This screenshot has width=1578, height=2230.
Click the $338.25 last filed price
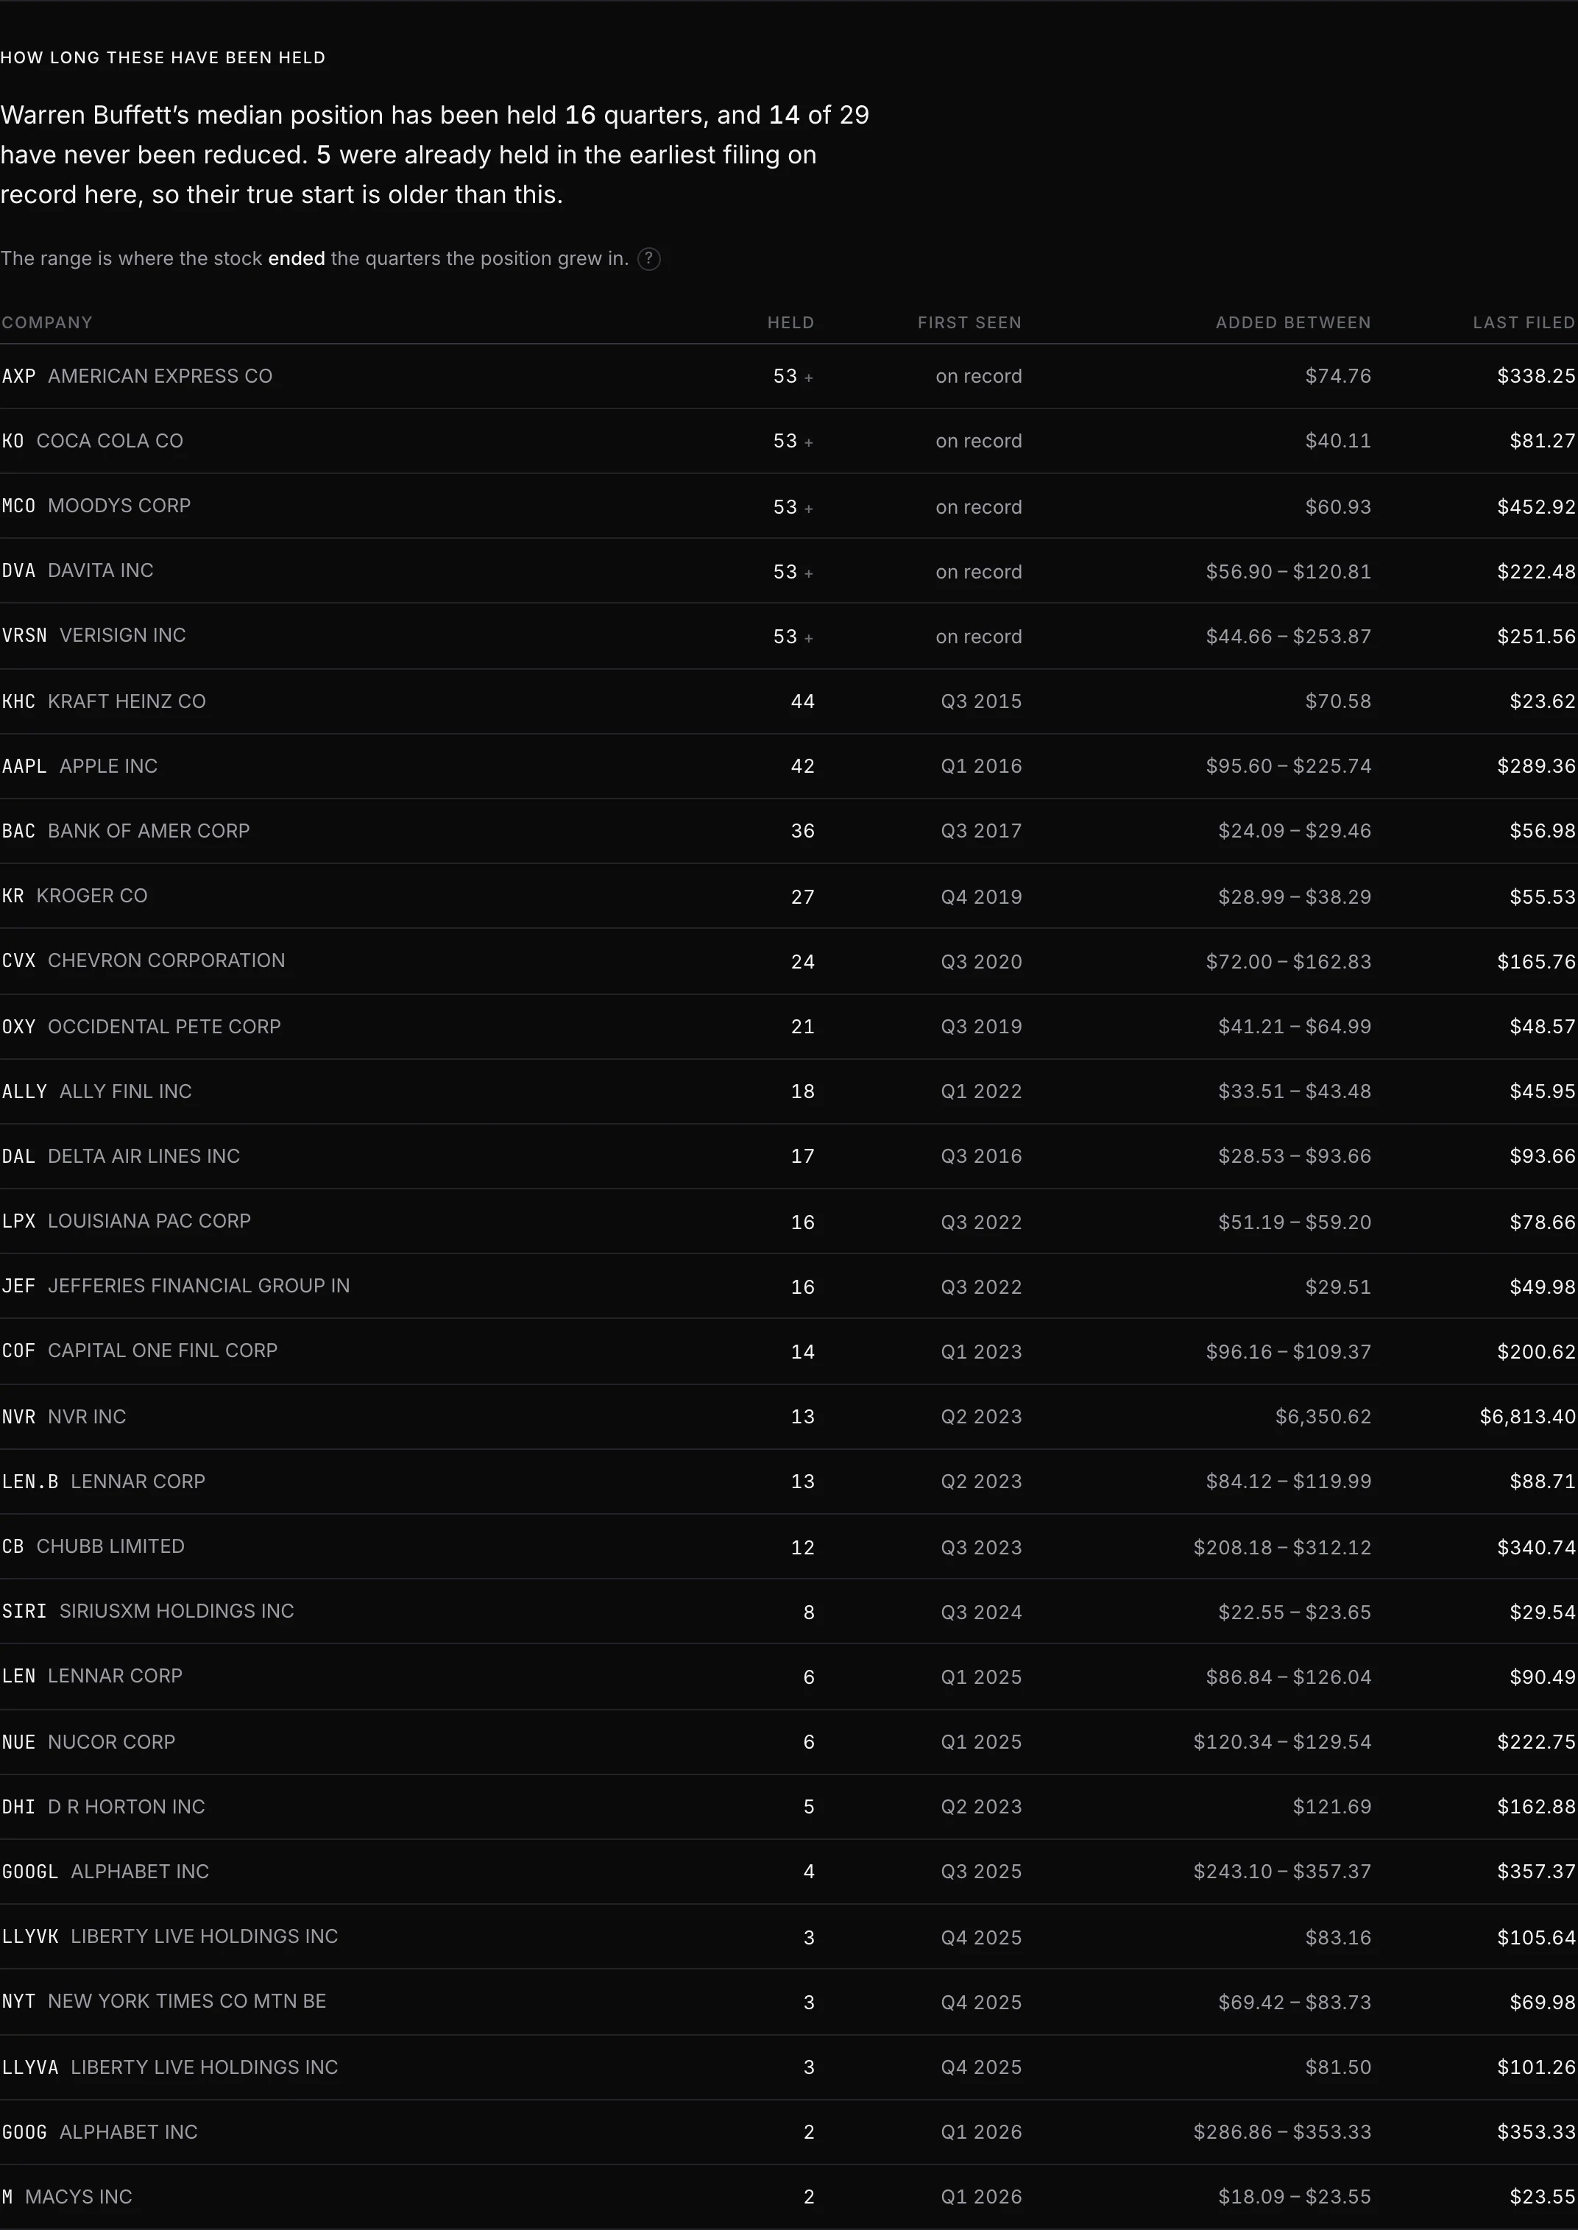point(1536,376)
